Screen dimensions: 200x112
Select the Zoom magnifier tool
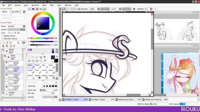[x=33, y=61]
